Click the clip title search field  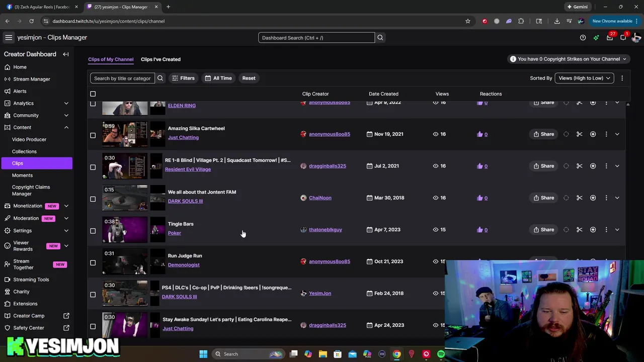point(122,78)
